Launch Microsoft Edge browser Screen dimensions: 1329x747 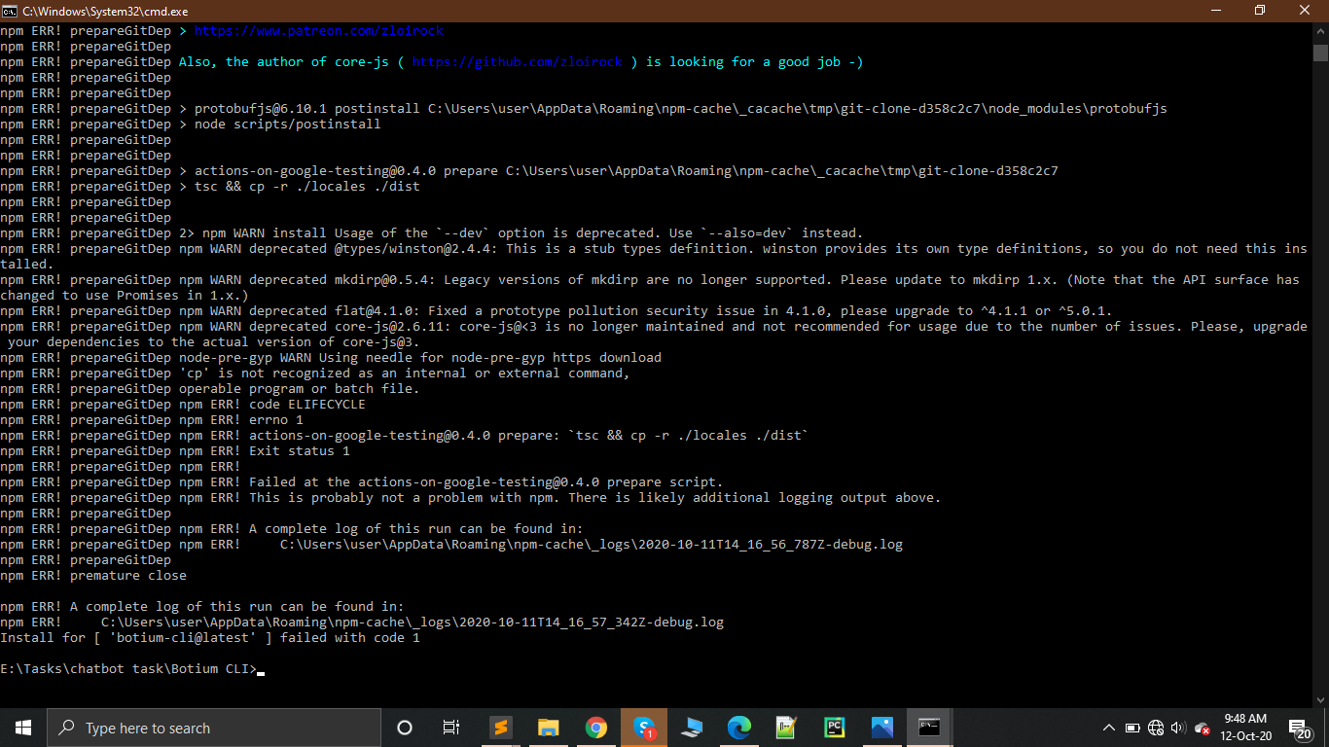737,727
